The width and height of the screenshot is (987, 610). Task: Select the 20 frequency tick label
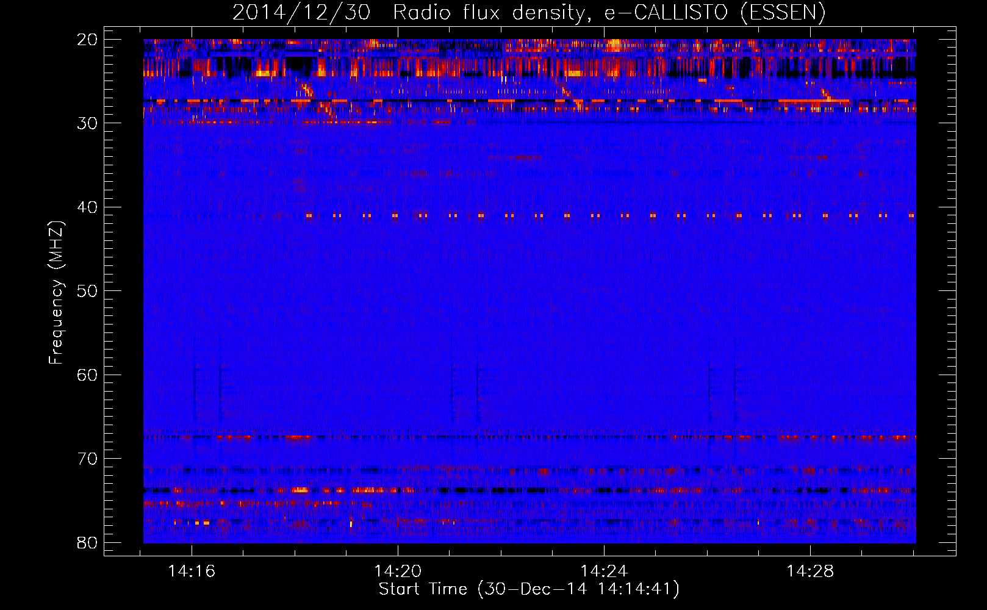[x=87, y=40]
